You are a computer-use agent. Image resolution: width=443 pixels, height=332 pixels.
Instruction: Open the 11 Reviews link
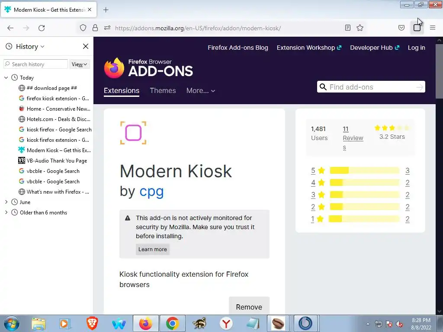pos(353,138)
